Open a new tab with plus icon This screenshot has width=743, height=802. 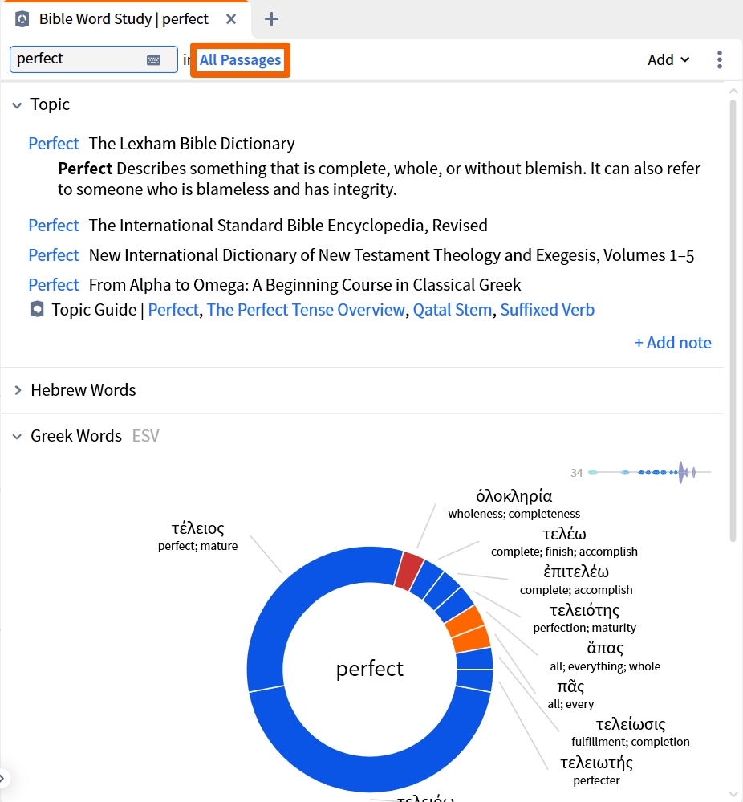click(x=271, y=19)
